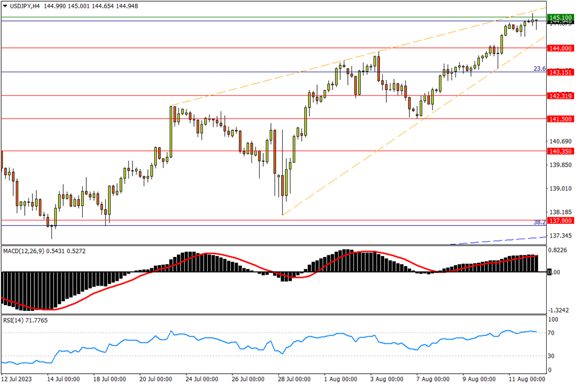
Task: Click the 0.00 level on MACD scale
Action: click(553, 272)
